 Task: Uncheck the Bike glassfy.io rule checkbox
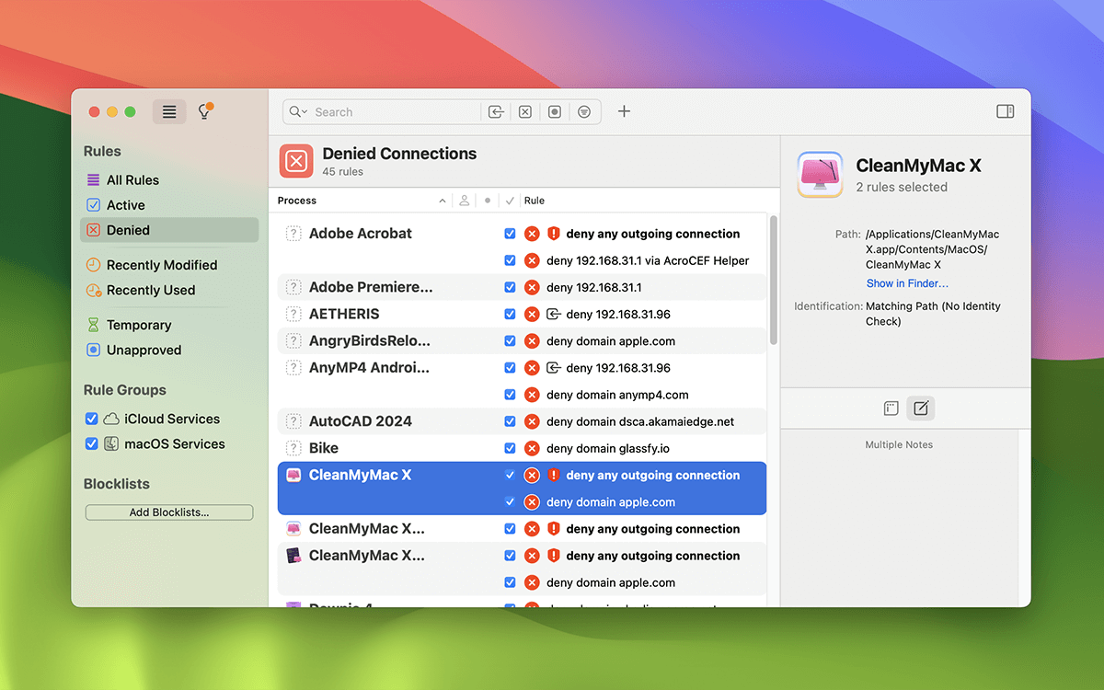point(510,448)
